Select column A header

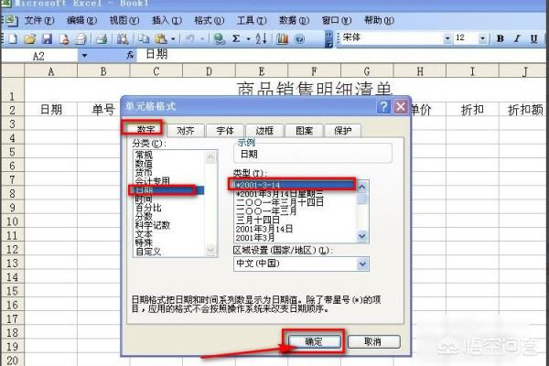[50, 71]
